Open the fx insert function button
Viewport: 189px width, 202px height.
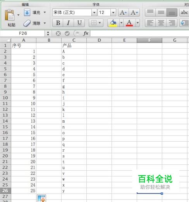[x=86, y=33]
